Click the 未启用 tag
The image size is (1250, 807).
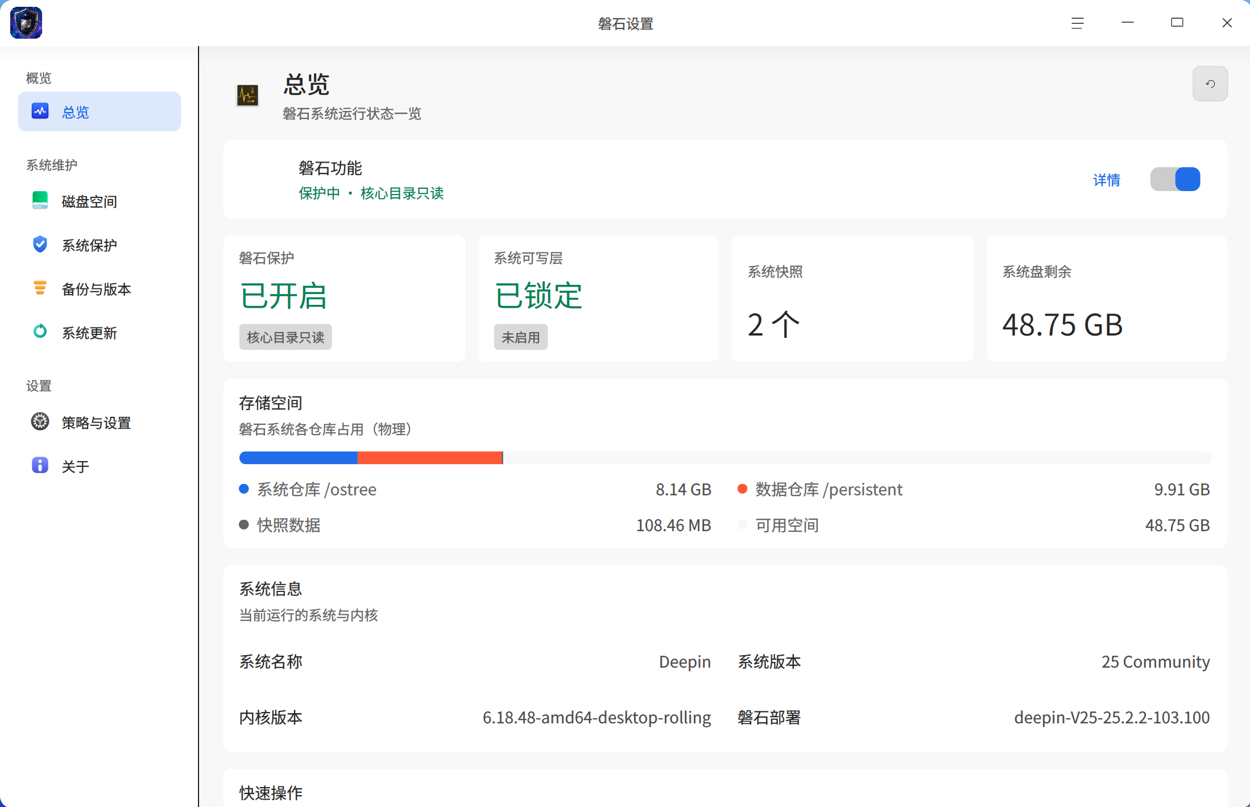tap(520, 337)
